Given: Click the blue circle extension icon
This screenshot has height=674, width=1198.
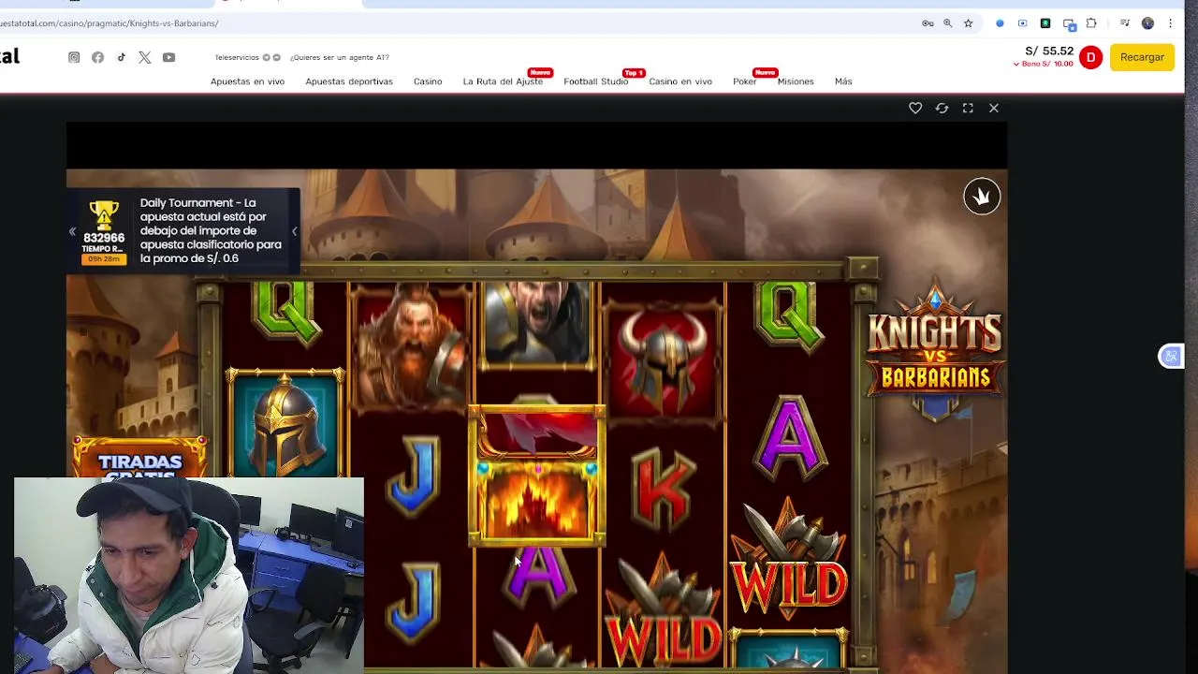Looking at the screenshot, I should pos(1000,23).
